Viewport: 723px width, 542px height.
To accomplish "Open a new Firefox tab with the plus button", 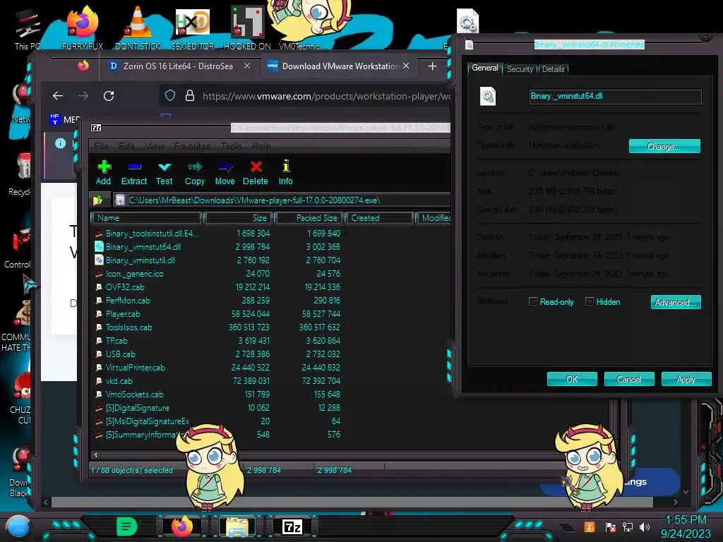I will pos(432,66).
